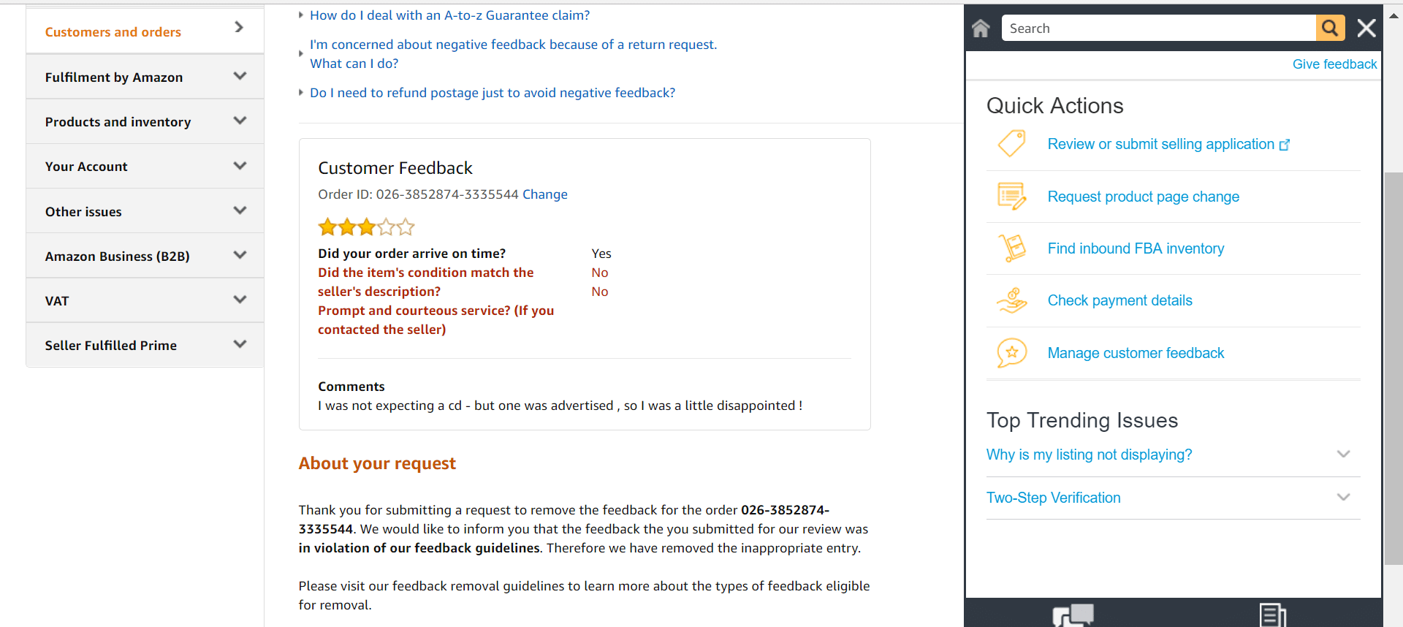Click the orange search magnifier button
This screenshot has height=627, width=1403.
point(1330,28)
